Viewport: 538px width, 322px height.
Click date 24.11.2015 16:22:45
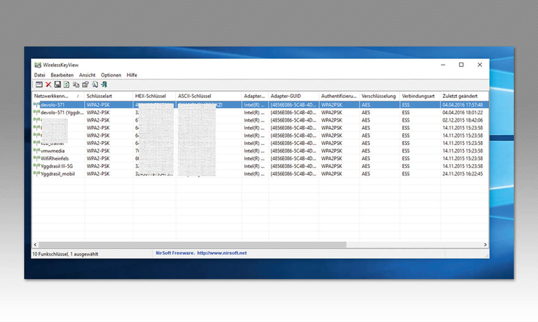[462, 174]
